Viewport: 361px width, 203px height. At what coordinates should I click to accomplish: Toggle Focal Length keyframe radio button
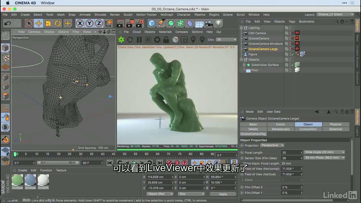click(x=242, y=153)
